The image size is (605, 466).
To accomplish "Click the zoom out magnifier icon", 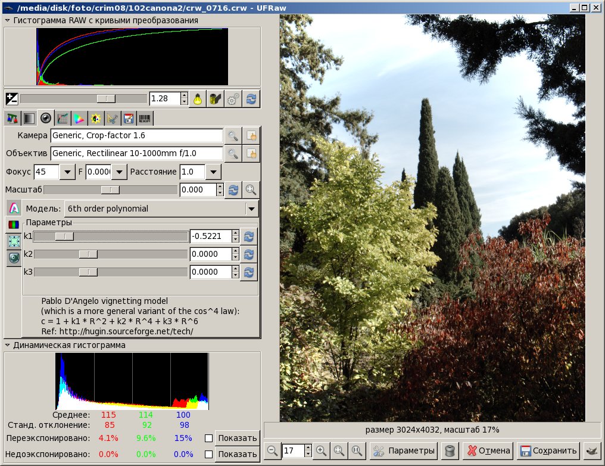I will [x=272, y=451].
